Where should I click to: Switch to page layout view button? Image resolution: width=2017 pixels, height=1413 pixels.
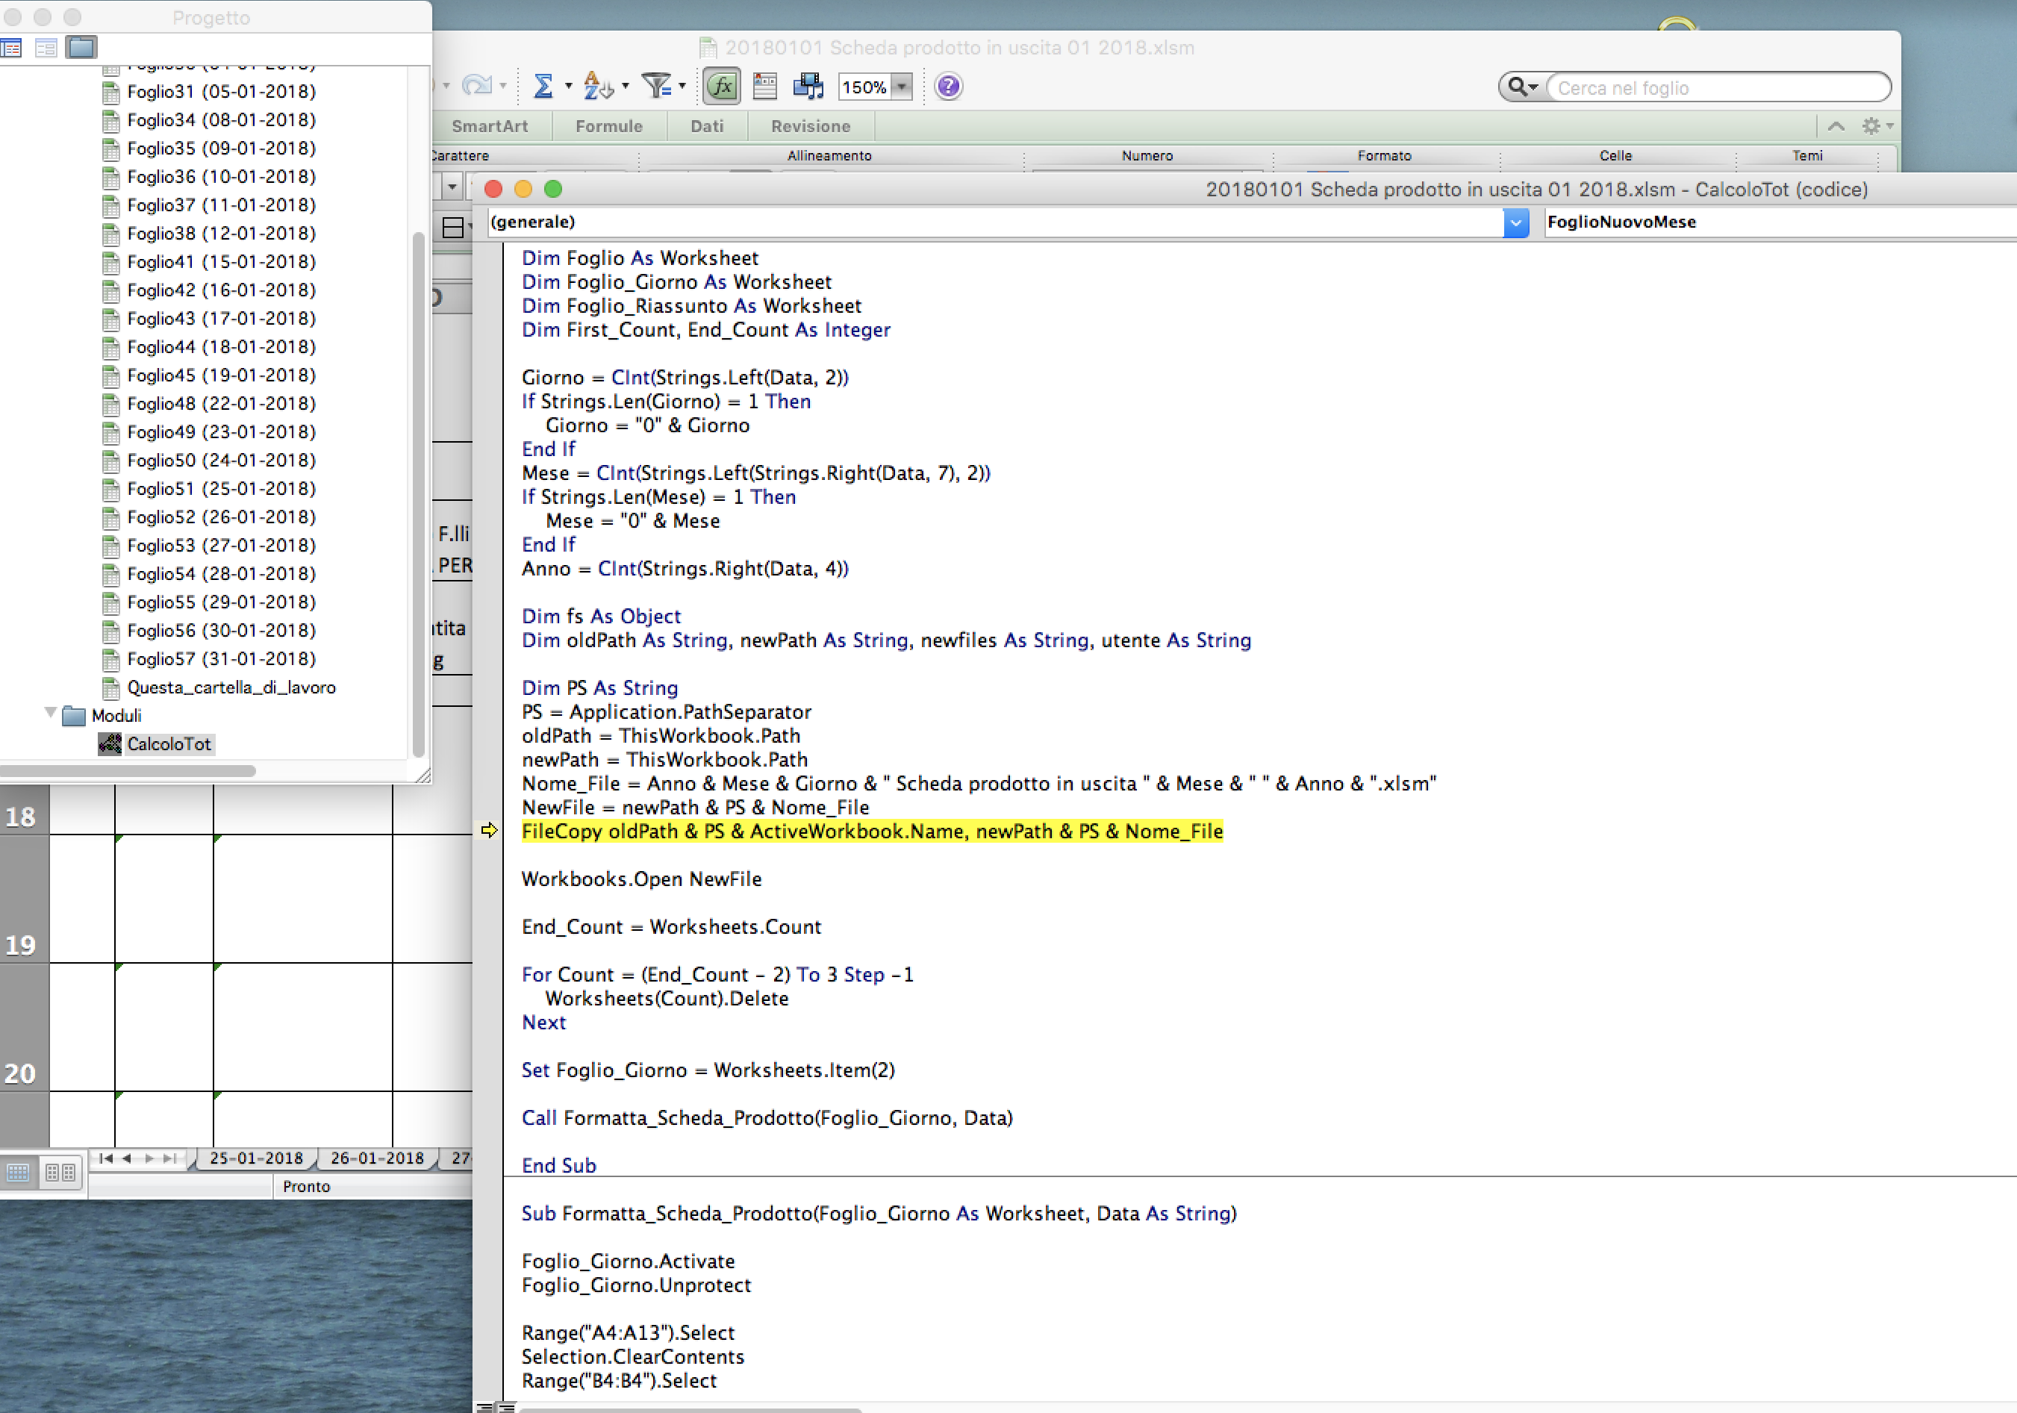coord(60,1171)
